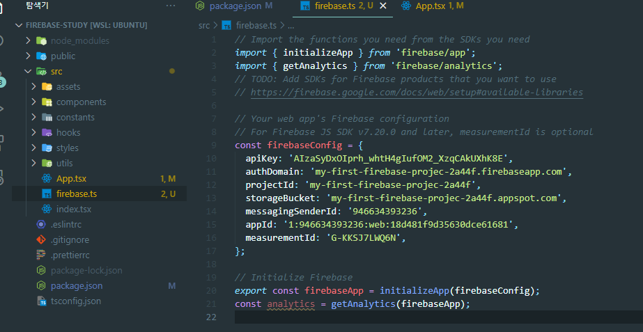Viewport: 643px width, 332px height.
Task: Click the public folder icon
Action: [41, 56]
